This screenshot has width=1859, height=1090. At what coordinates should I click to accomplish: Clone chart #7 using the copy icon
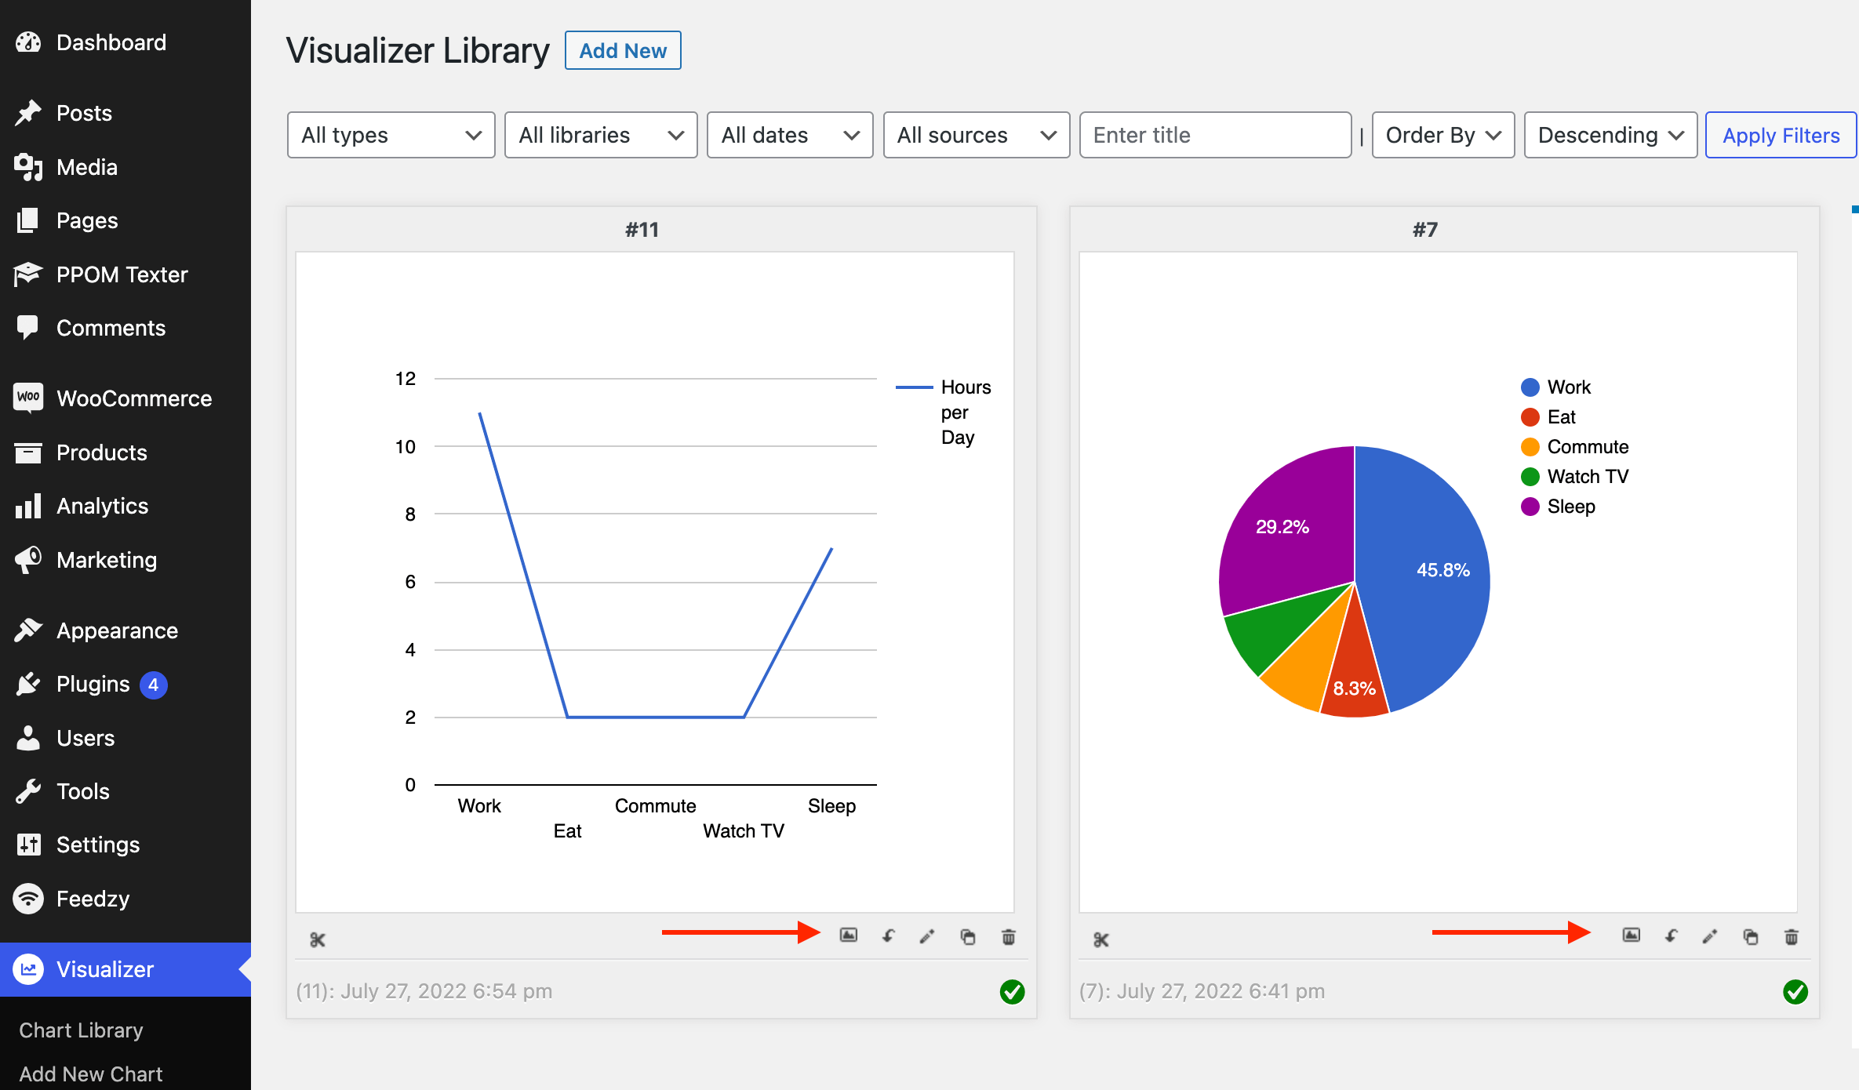tap(1751, 936)
